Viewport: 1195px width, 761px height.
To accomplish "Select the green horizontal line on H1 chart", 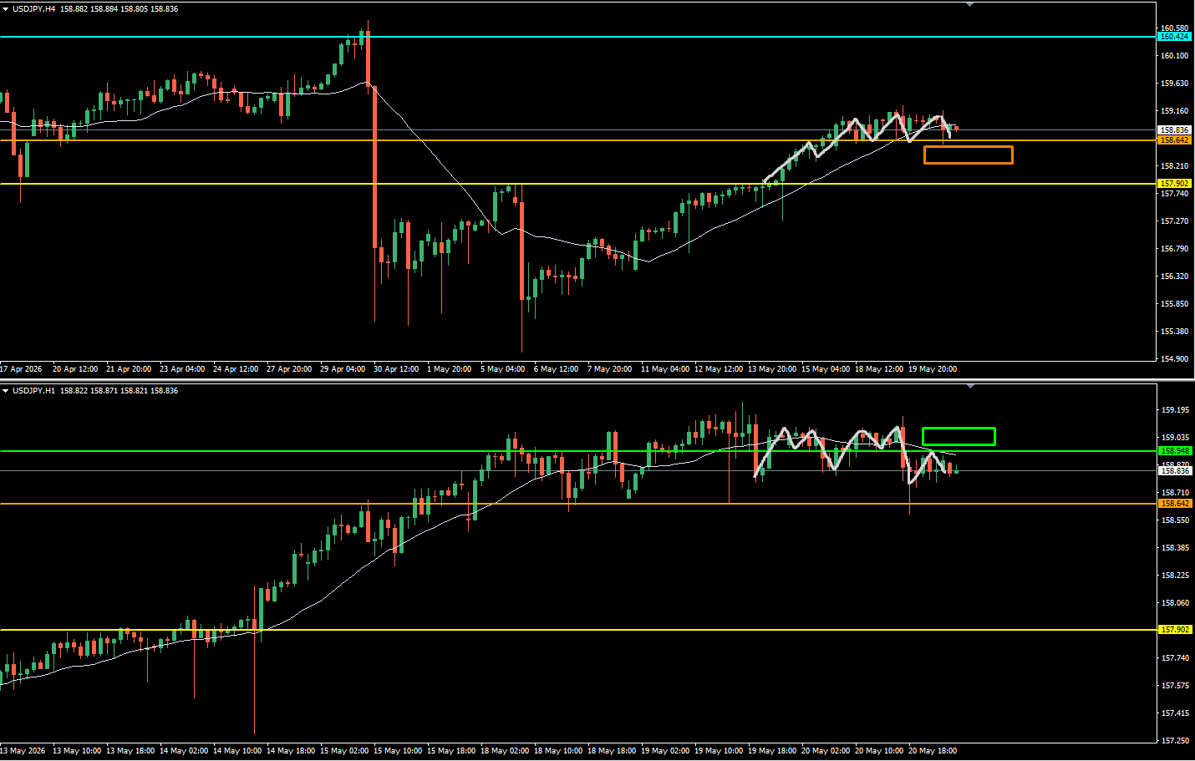I will [578, 451].
